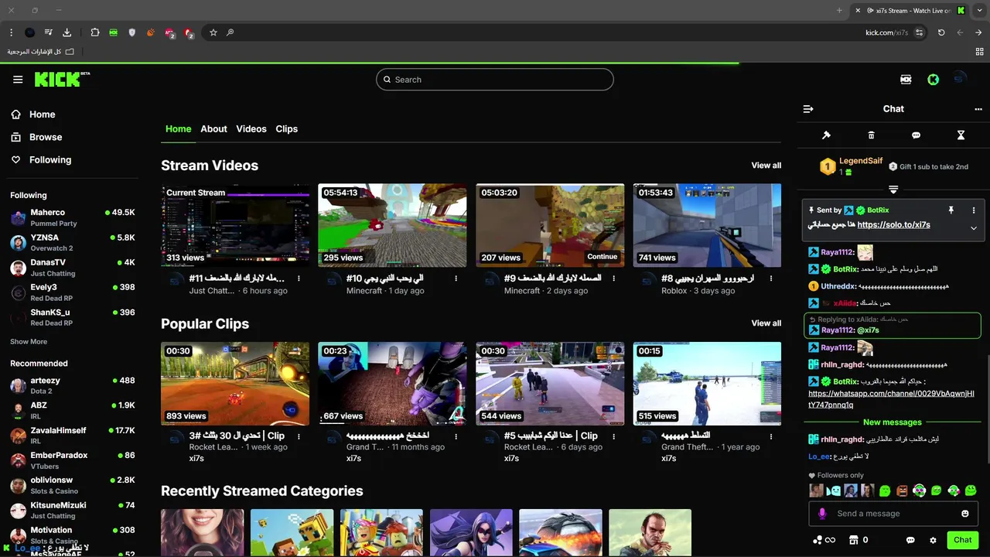The width and height of the screenshot is (990, 557).
Task: Expand following list with Show More
Action: tap(29, 342)
